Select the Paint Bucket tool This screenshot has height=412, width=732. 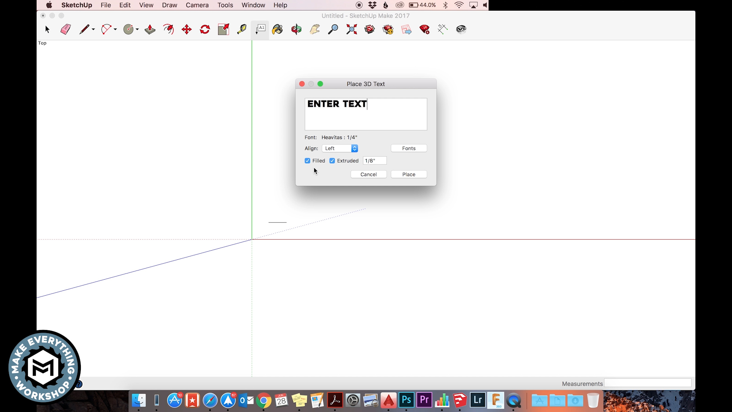click(x=278, y=29)
